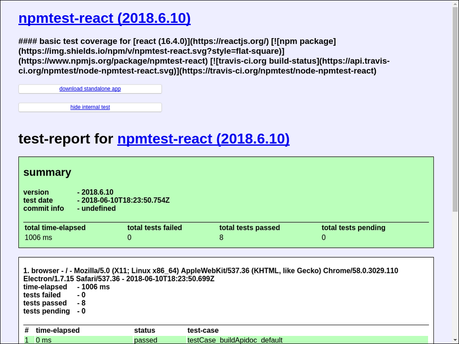This screenshot has height=344, width=459.
Task: Click the total tests pending column header
Action: pyautogui.click(x=353, y=228)
